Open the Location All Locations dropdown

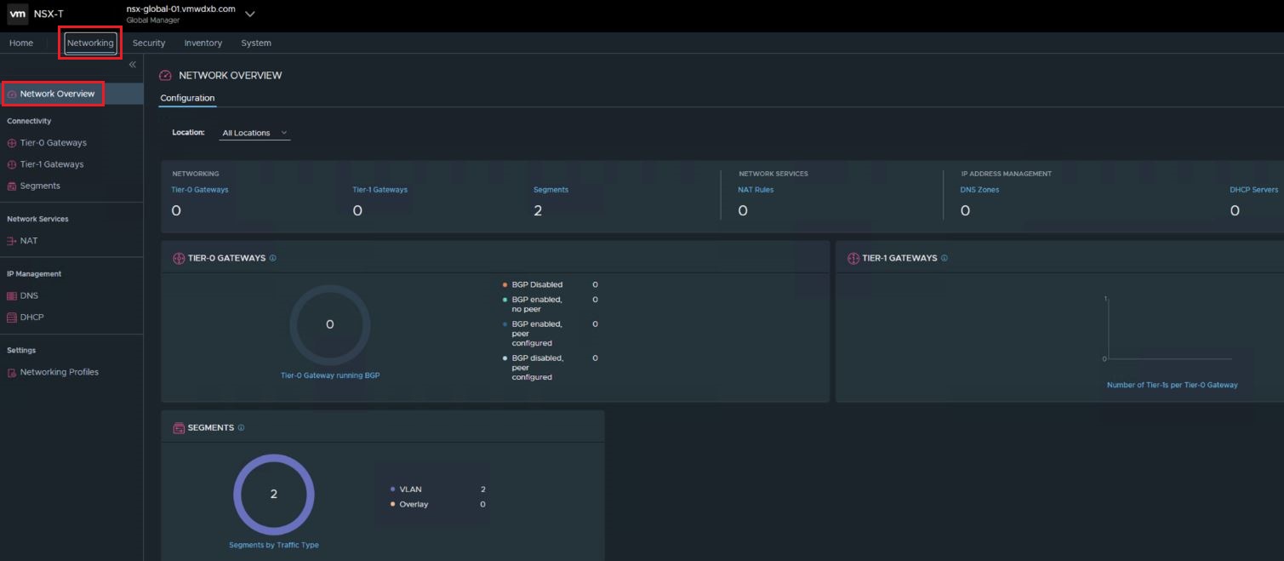pyautogui.click(x=254, y=133)
